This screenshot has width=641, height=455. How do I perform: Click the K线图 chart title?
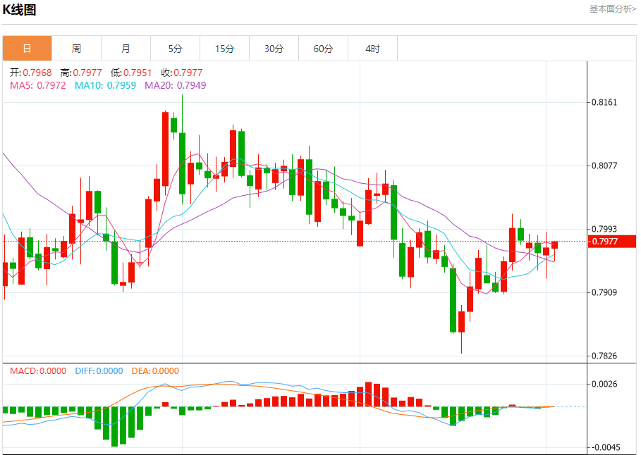point(19,9)
